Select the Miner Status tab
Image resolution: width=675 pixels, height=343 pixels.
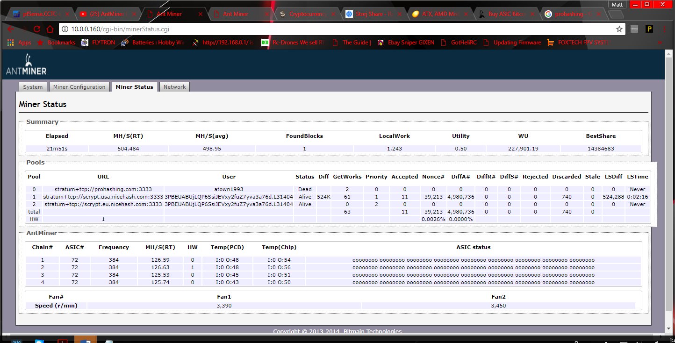pyautogui.click(x=134, y=87)
